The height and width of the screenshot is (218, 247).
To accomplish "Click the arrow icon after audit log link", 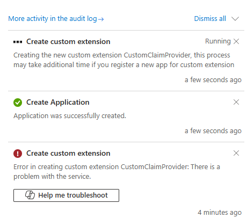I will click(x=101, y=19).
